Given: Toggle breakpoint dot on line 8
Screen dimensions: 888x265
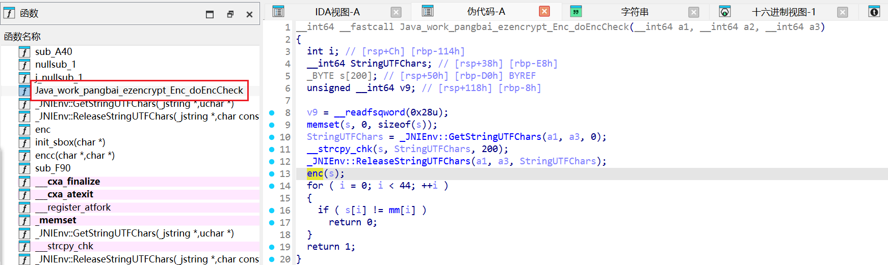Looking at the screenshot, I should point(272,113).
